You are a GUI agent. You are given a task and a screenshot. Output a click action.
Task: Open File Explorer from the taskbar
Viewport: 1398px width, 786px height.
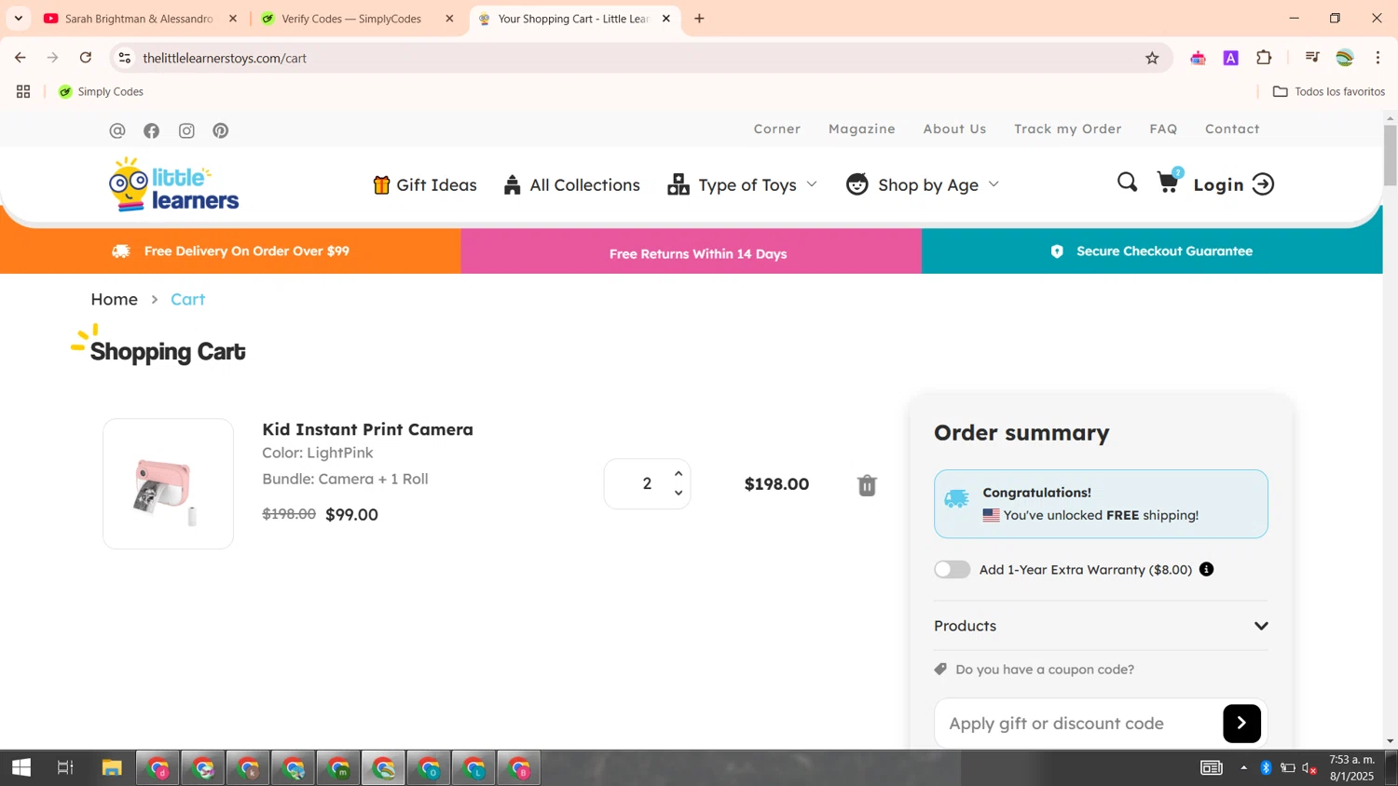tap(112, 767)
